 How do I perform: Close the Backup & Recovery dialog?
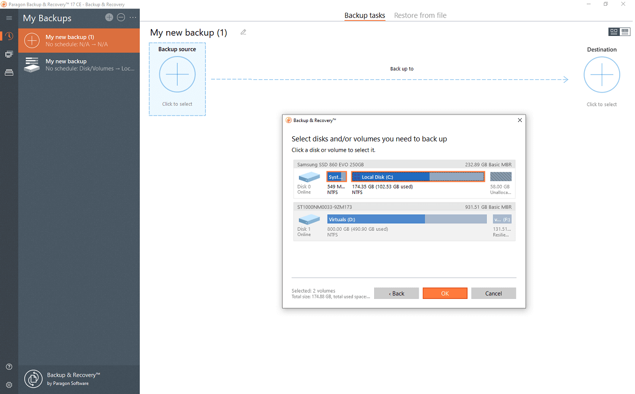(x=520, y=120)
